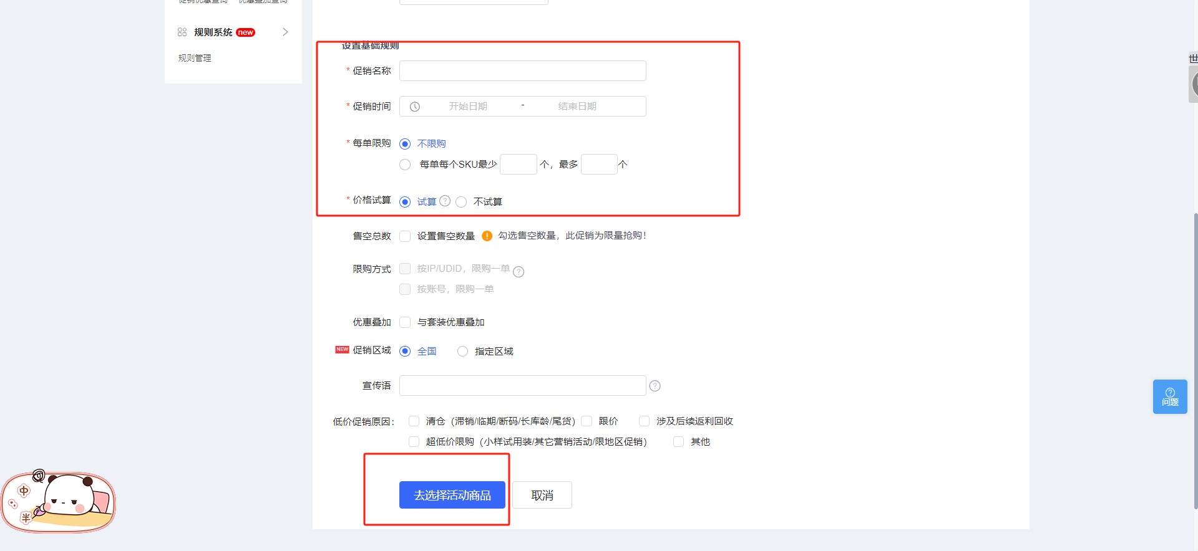Click the orange warning icon beside 设置售空数量
1198x551 pixels.
(487, 236)
